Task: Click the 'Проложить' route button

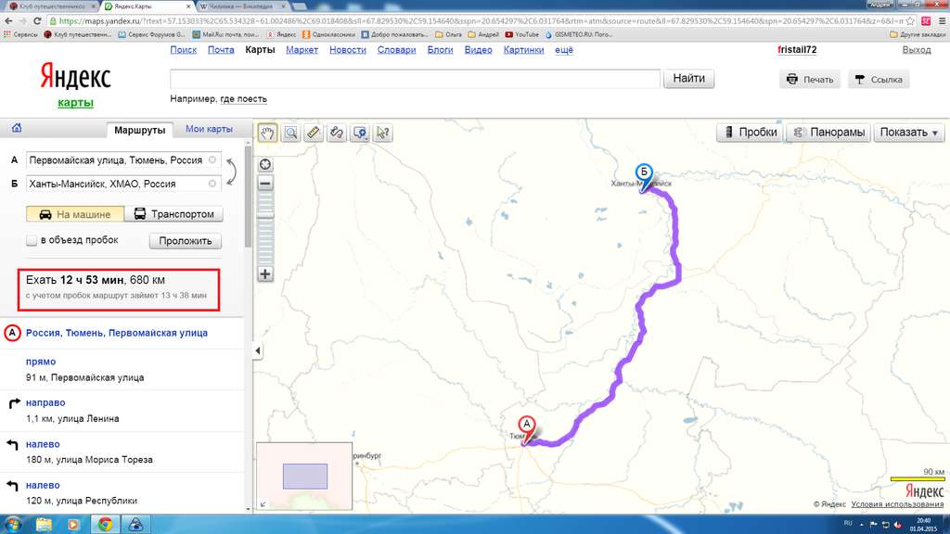Action: pos(186,241)
